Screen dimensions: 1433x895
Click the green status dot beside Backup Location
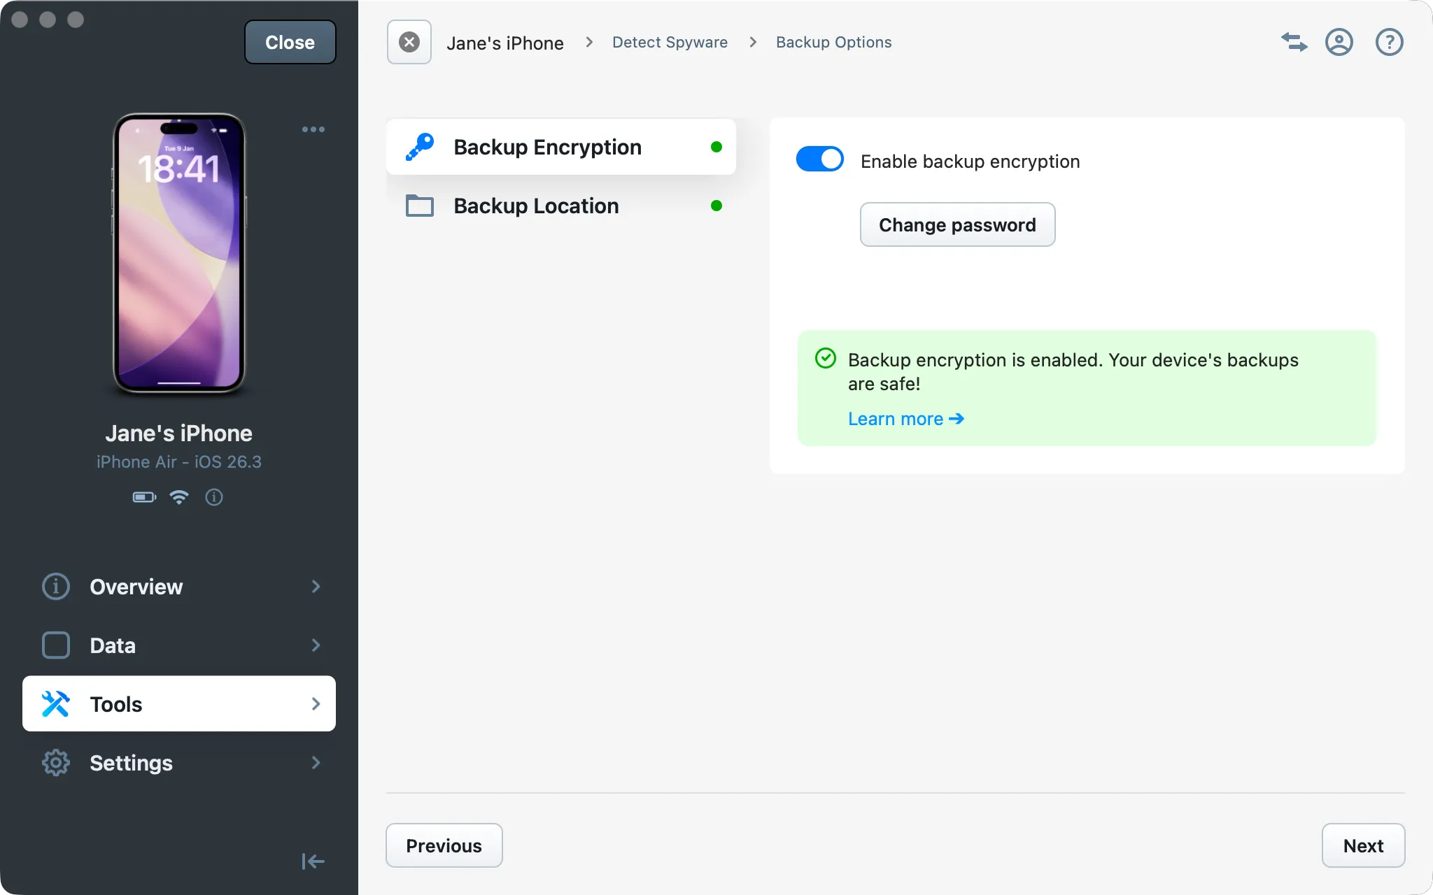[x=716, y=206]
